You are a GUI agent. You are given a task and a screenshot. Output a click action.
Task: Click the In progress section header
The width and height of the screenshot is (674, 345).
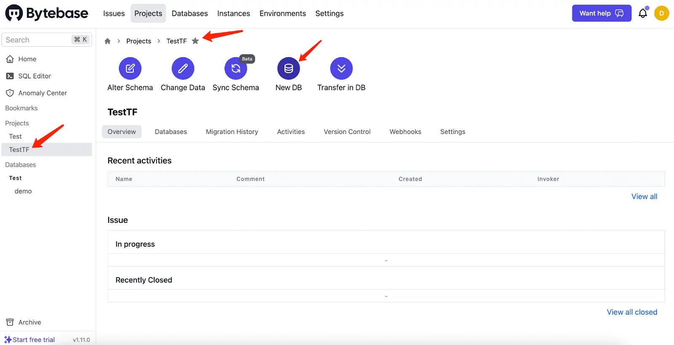[135, 244]
